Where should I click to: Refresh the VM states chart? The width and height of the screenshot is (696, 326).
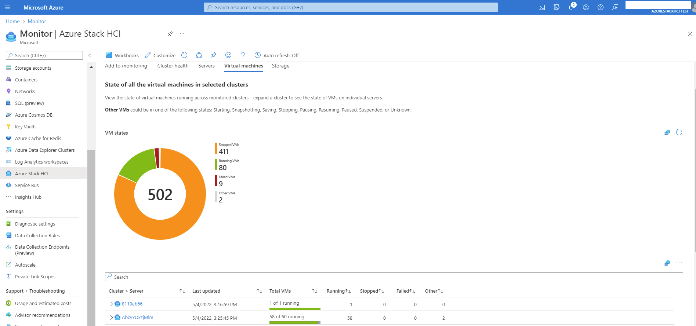679,132
